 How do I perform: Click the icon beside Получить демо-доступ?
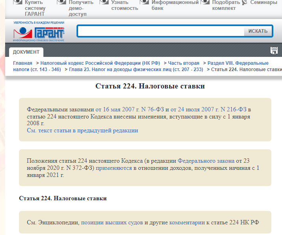(62, 2)
